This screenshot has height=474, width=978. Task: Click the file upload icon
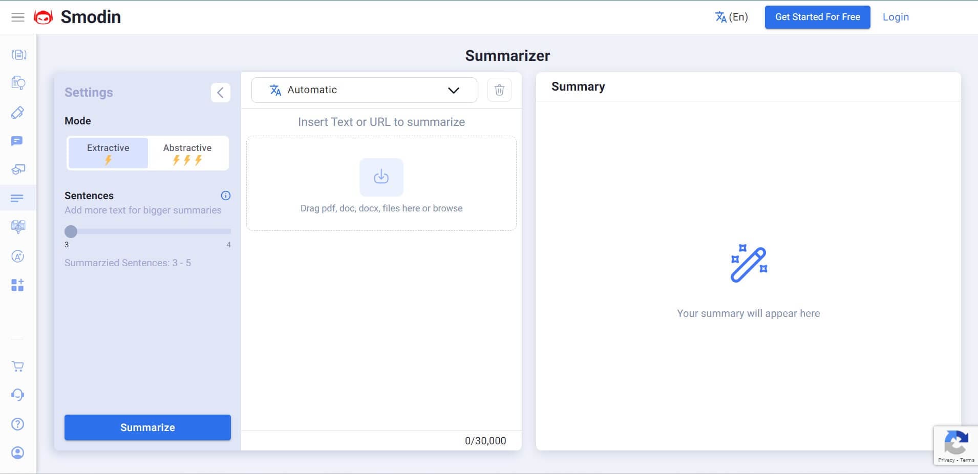381,177
